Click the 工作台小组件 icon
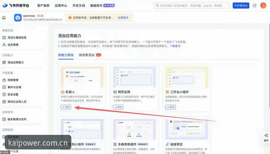 coord(167,92)
